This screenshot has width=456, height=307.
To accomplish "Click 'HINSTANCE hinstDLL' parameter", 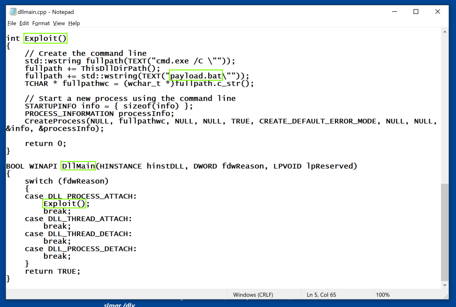I will coord(142,166).
